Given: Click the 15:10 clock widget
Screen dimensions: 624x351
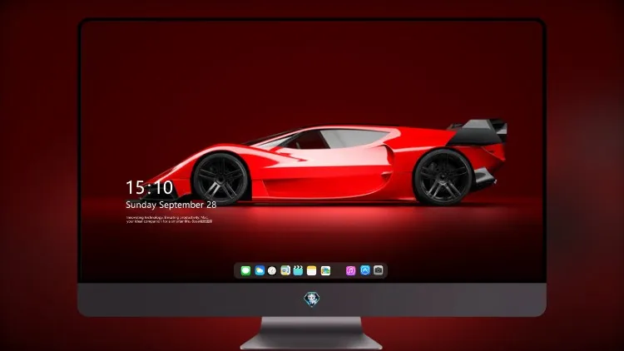Looking at the screenshot, I should pyautogui.click(x=149, y=187).
